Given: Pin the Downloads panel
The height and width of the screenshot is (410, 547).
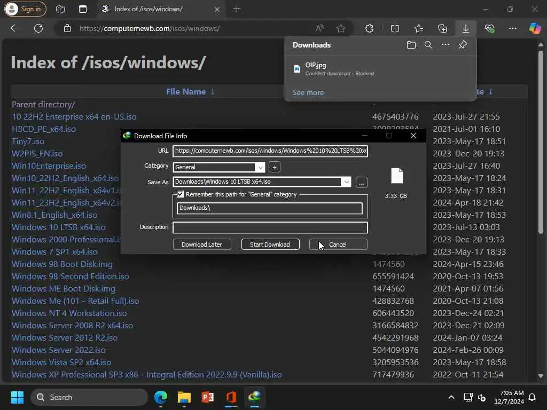Looking at the screenshot, I should click(x=463, y=45).
